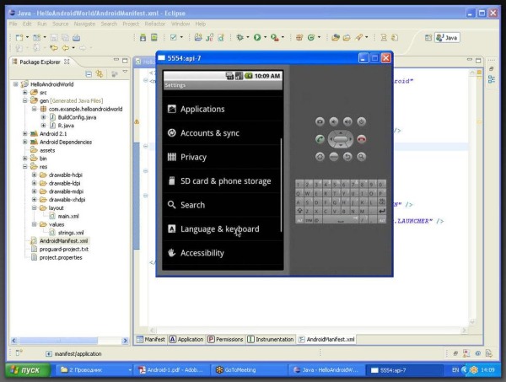
Task: Click the Debug bug toolbar icon
Action: point(241,38)
